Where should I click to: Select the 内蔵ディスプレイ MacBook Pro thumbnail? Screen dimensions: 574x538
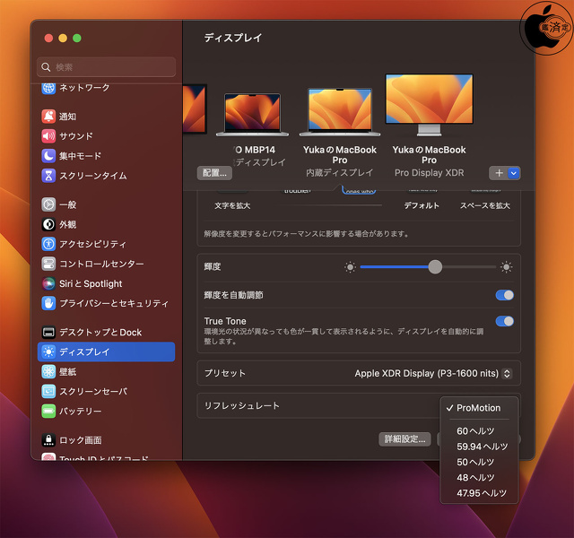340,112
